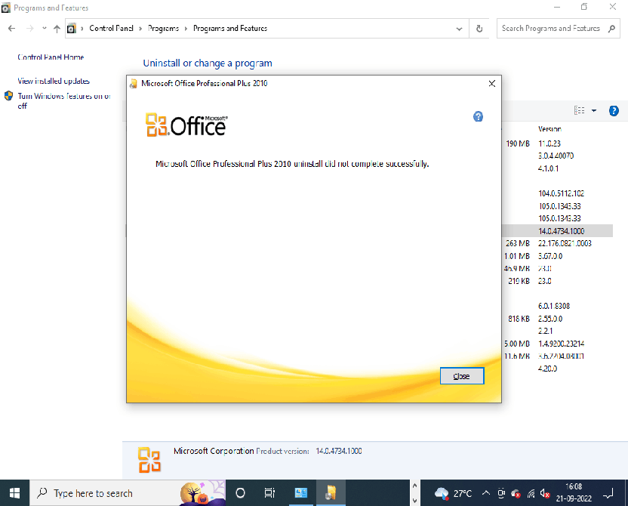Screen dimensions: 628x506
Task: Click the Turn Windows features shield icon
Action: pos(8,97)
